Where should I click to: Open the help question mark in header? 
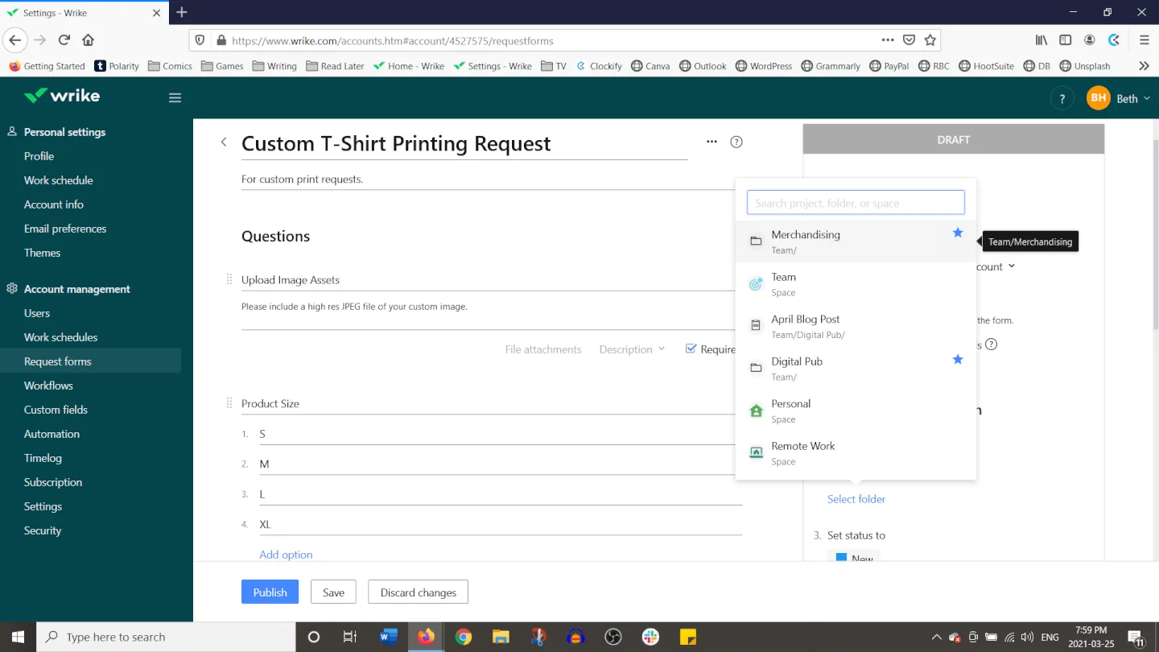1062,98
